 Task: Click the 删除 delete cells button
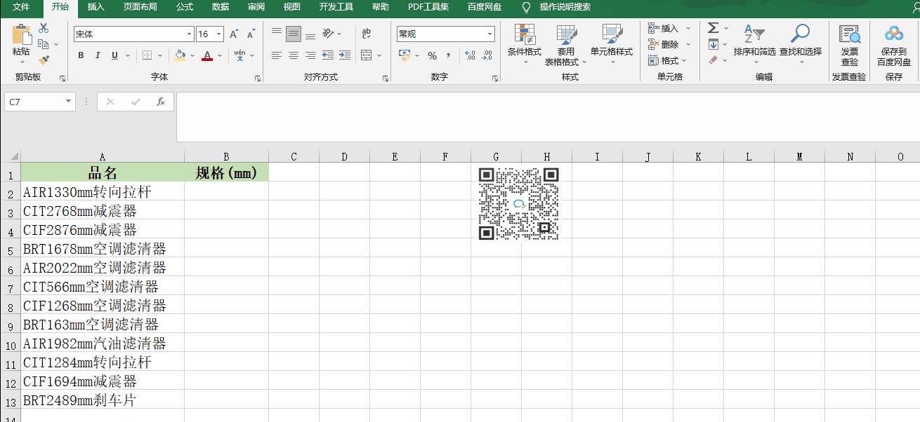pos(669,44)
